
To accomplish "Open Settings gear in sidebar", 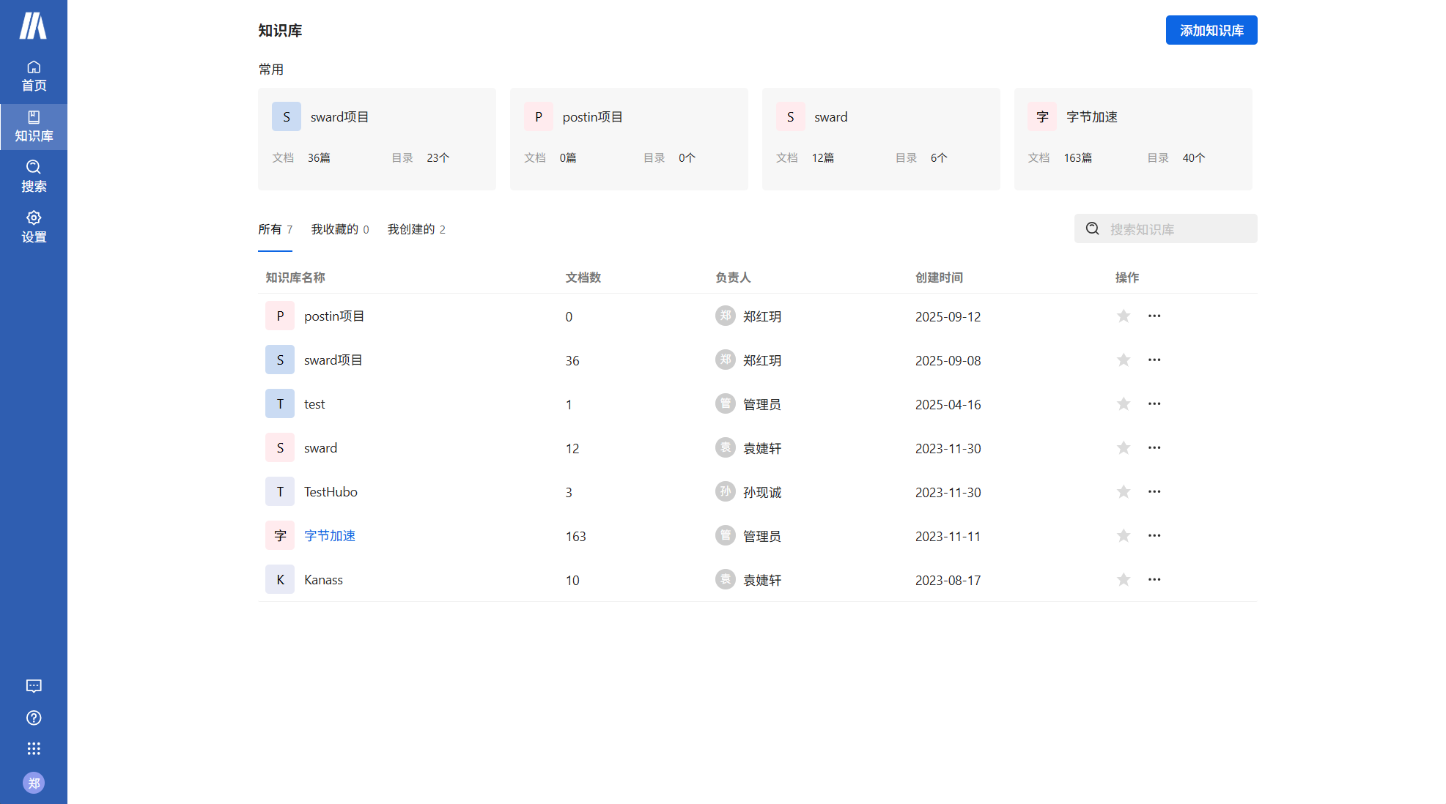I will 34,227.
